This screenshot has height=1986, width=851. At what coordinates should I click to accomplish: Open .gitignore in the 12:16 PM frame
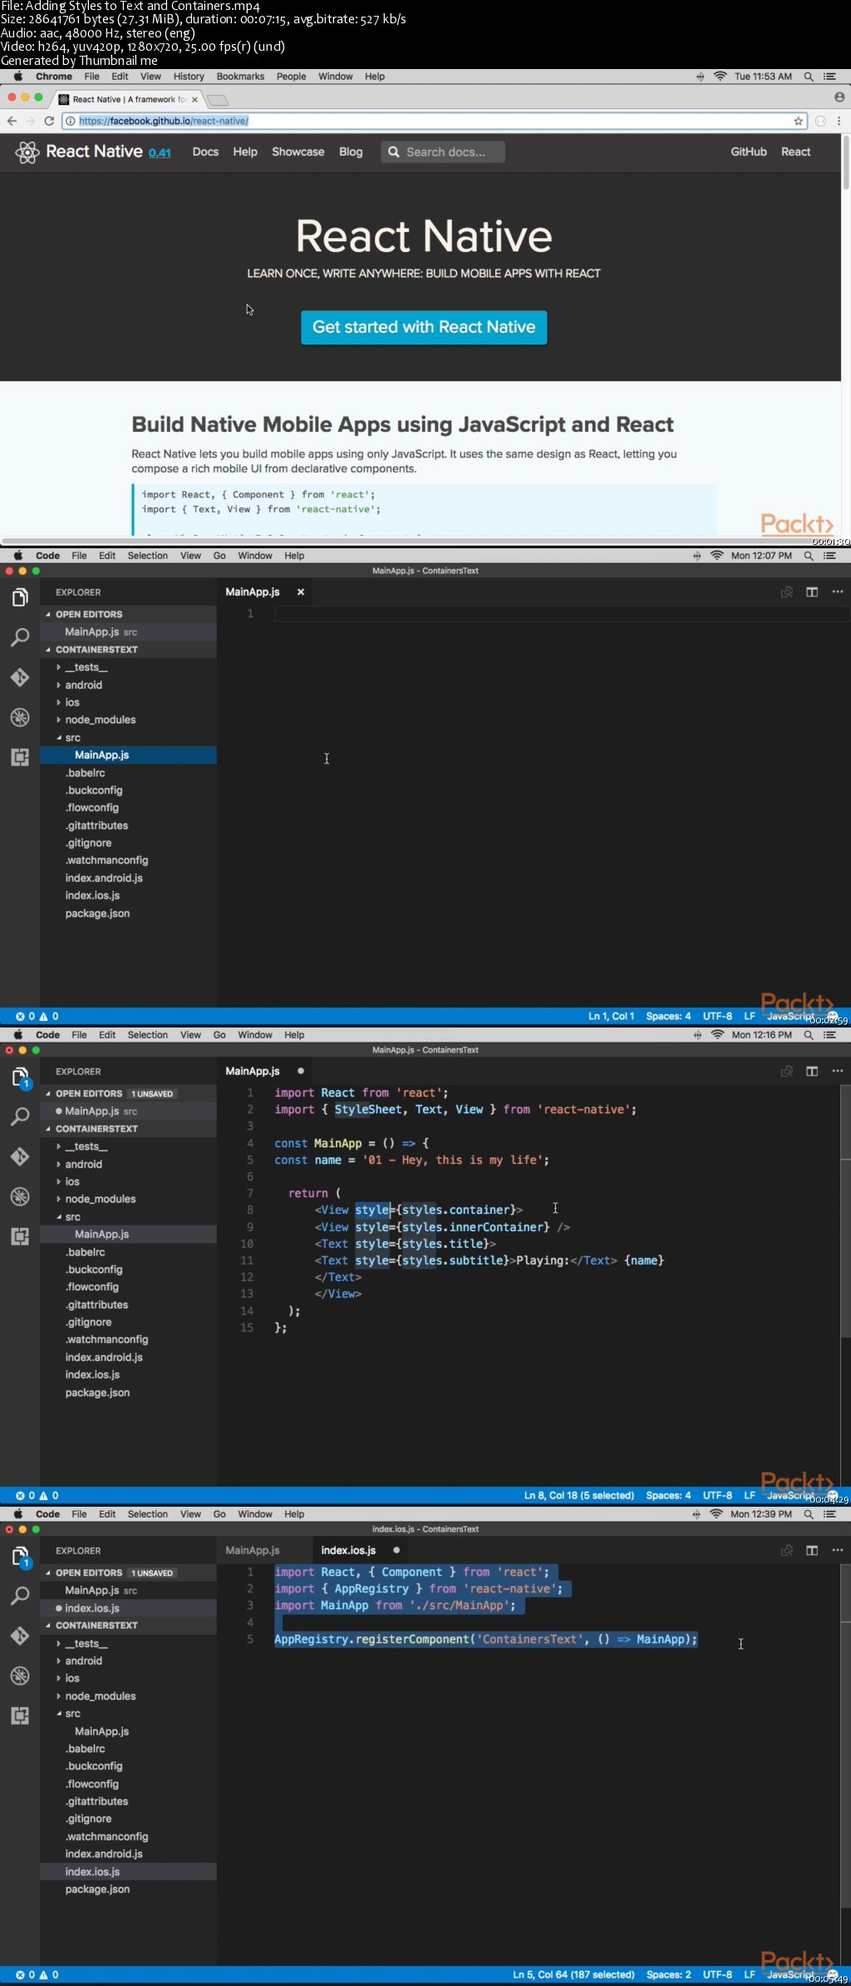click(x=88, y=1322)
